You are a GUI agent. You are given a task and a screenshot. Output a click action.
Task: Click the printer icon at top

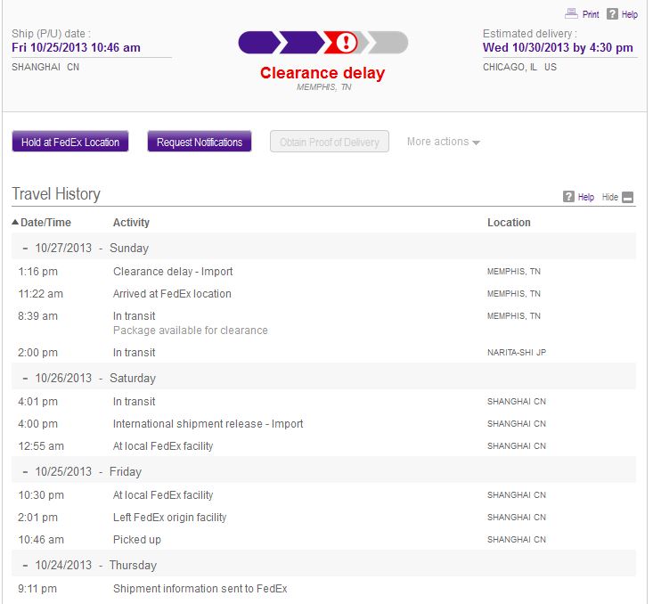[571, 13]
